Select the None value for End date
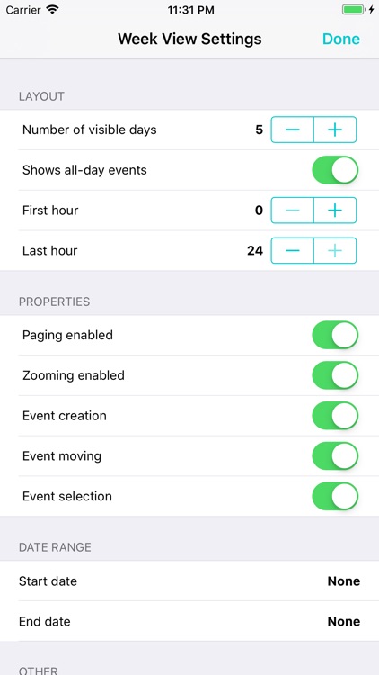Image resolution: width=379 pixels, height=675 pixels. (x=344, y=621)
